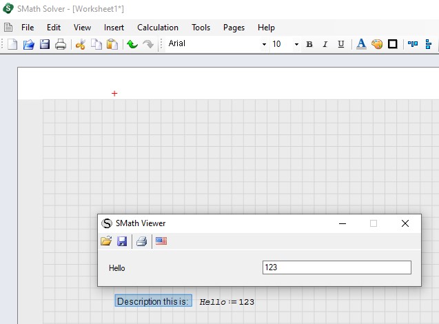Click the US flag language icon
Viewport: 439px width, 324px height.
click(161, 241)
